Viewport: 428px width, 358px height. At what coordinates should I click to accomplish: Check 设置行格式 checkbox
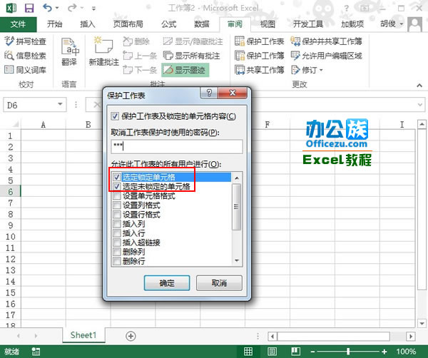pos(117,214)
